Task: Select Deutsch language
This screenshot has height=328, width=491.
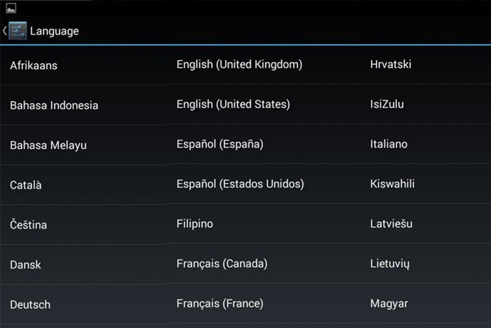Action: click(30, 305)
